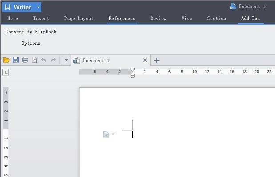Viewport: 275px width, 177px height.
Task: Switch to the Section tab
Action: pos(217,18)
